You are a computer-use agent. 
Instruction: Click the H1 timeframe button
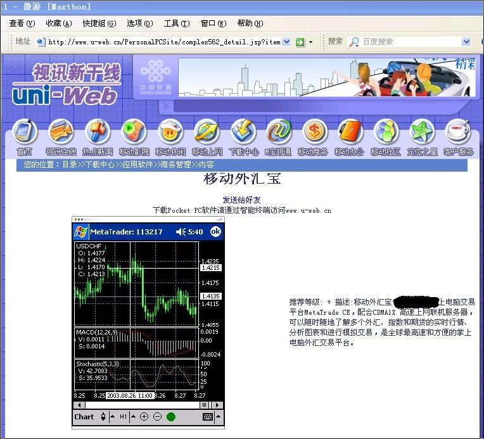tap(123, 417)
